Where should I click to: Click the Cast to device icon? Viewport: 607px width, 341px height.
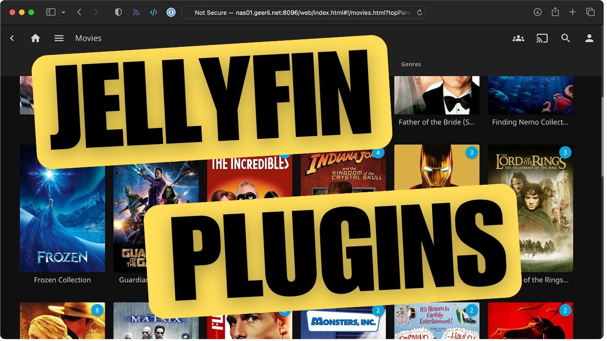coord(542,38)
